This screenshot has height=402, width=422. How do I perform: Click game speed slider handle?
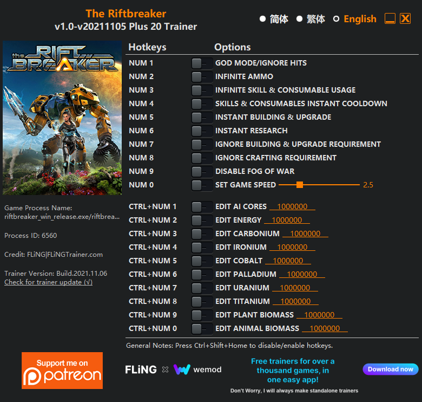(x=300, y=185)
